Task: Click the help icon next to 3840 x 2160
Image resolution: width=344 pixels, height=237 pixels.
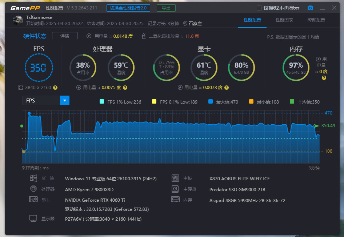Action: (x=55, y=88)
